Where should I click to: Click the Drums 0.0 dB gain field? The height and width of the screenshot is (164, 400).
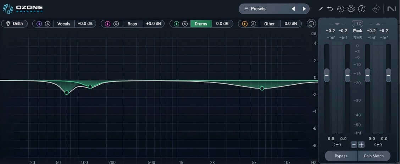coord(222,24)
